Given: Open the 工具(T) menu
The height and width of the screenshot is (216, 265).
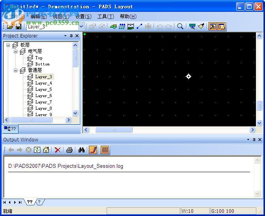Looking at the screenshot, I should (105, 17).
